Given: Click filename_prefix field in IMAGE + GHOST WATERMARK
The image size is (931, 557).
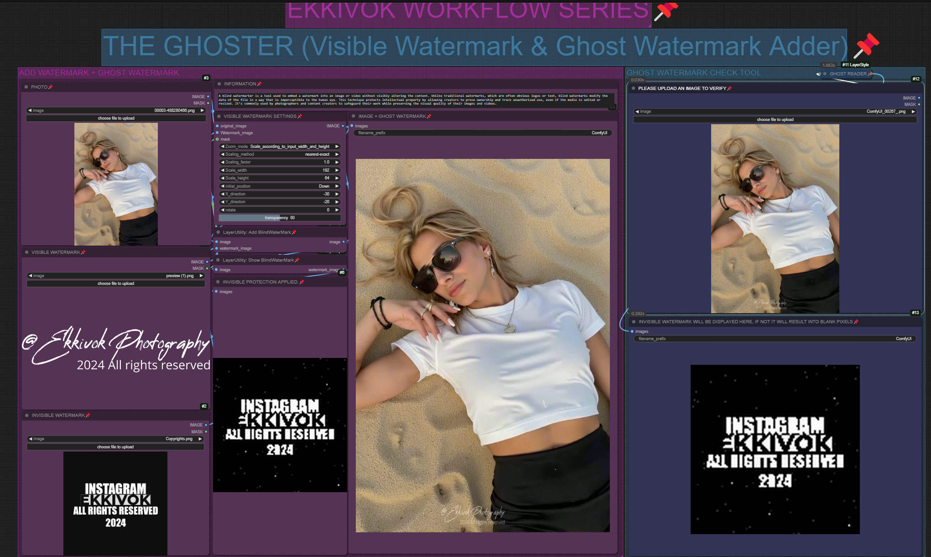Looking at the screenshot, I should click(x=483, y=133).
